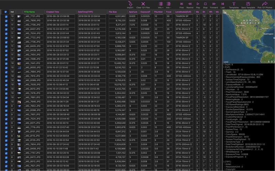Image resolution: width=275 pixels, height=171 pixels.
Task: Jump to First photo
Action: [x=181, y=4]
